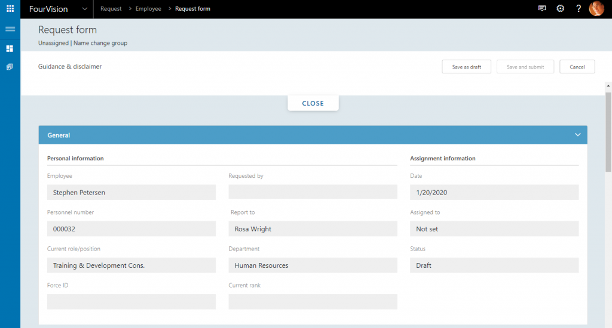Click the Save and submit button

pos(525,67)
